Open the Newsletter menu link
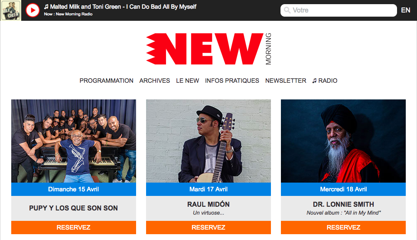The image size is (417, 240). coord(285,81)
